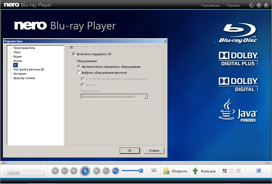Screen dimensions: 272x184
Task: Open the Аудио settings category
Action: click(18, 61)
